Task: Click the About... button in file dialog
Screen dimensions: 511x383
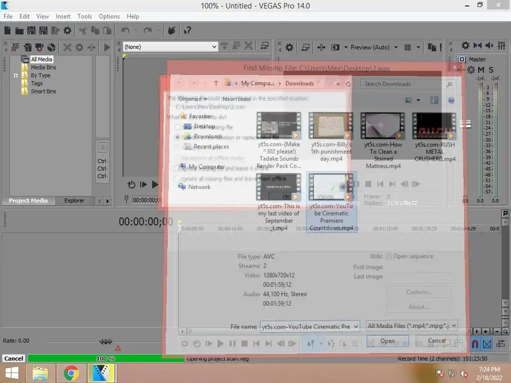Action: pos(419,307)
